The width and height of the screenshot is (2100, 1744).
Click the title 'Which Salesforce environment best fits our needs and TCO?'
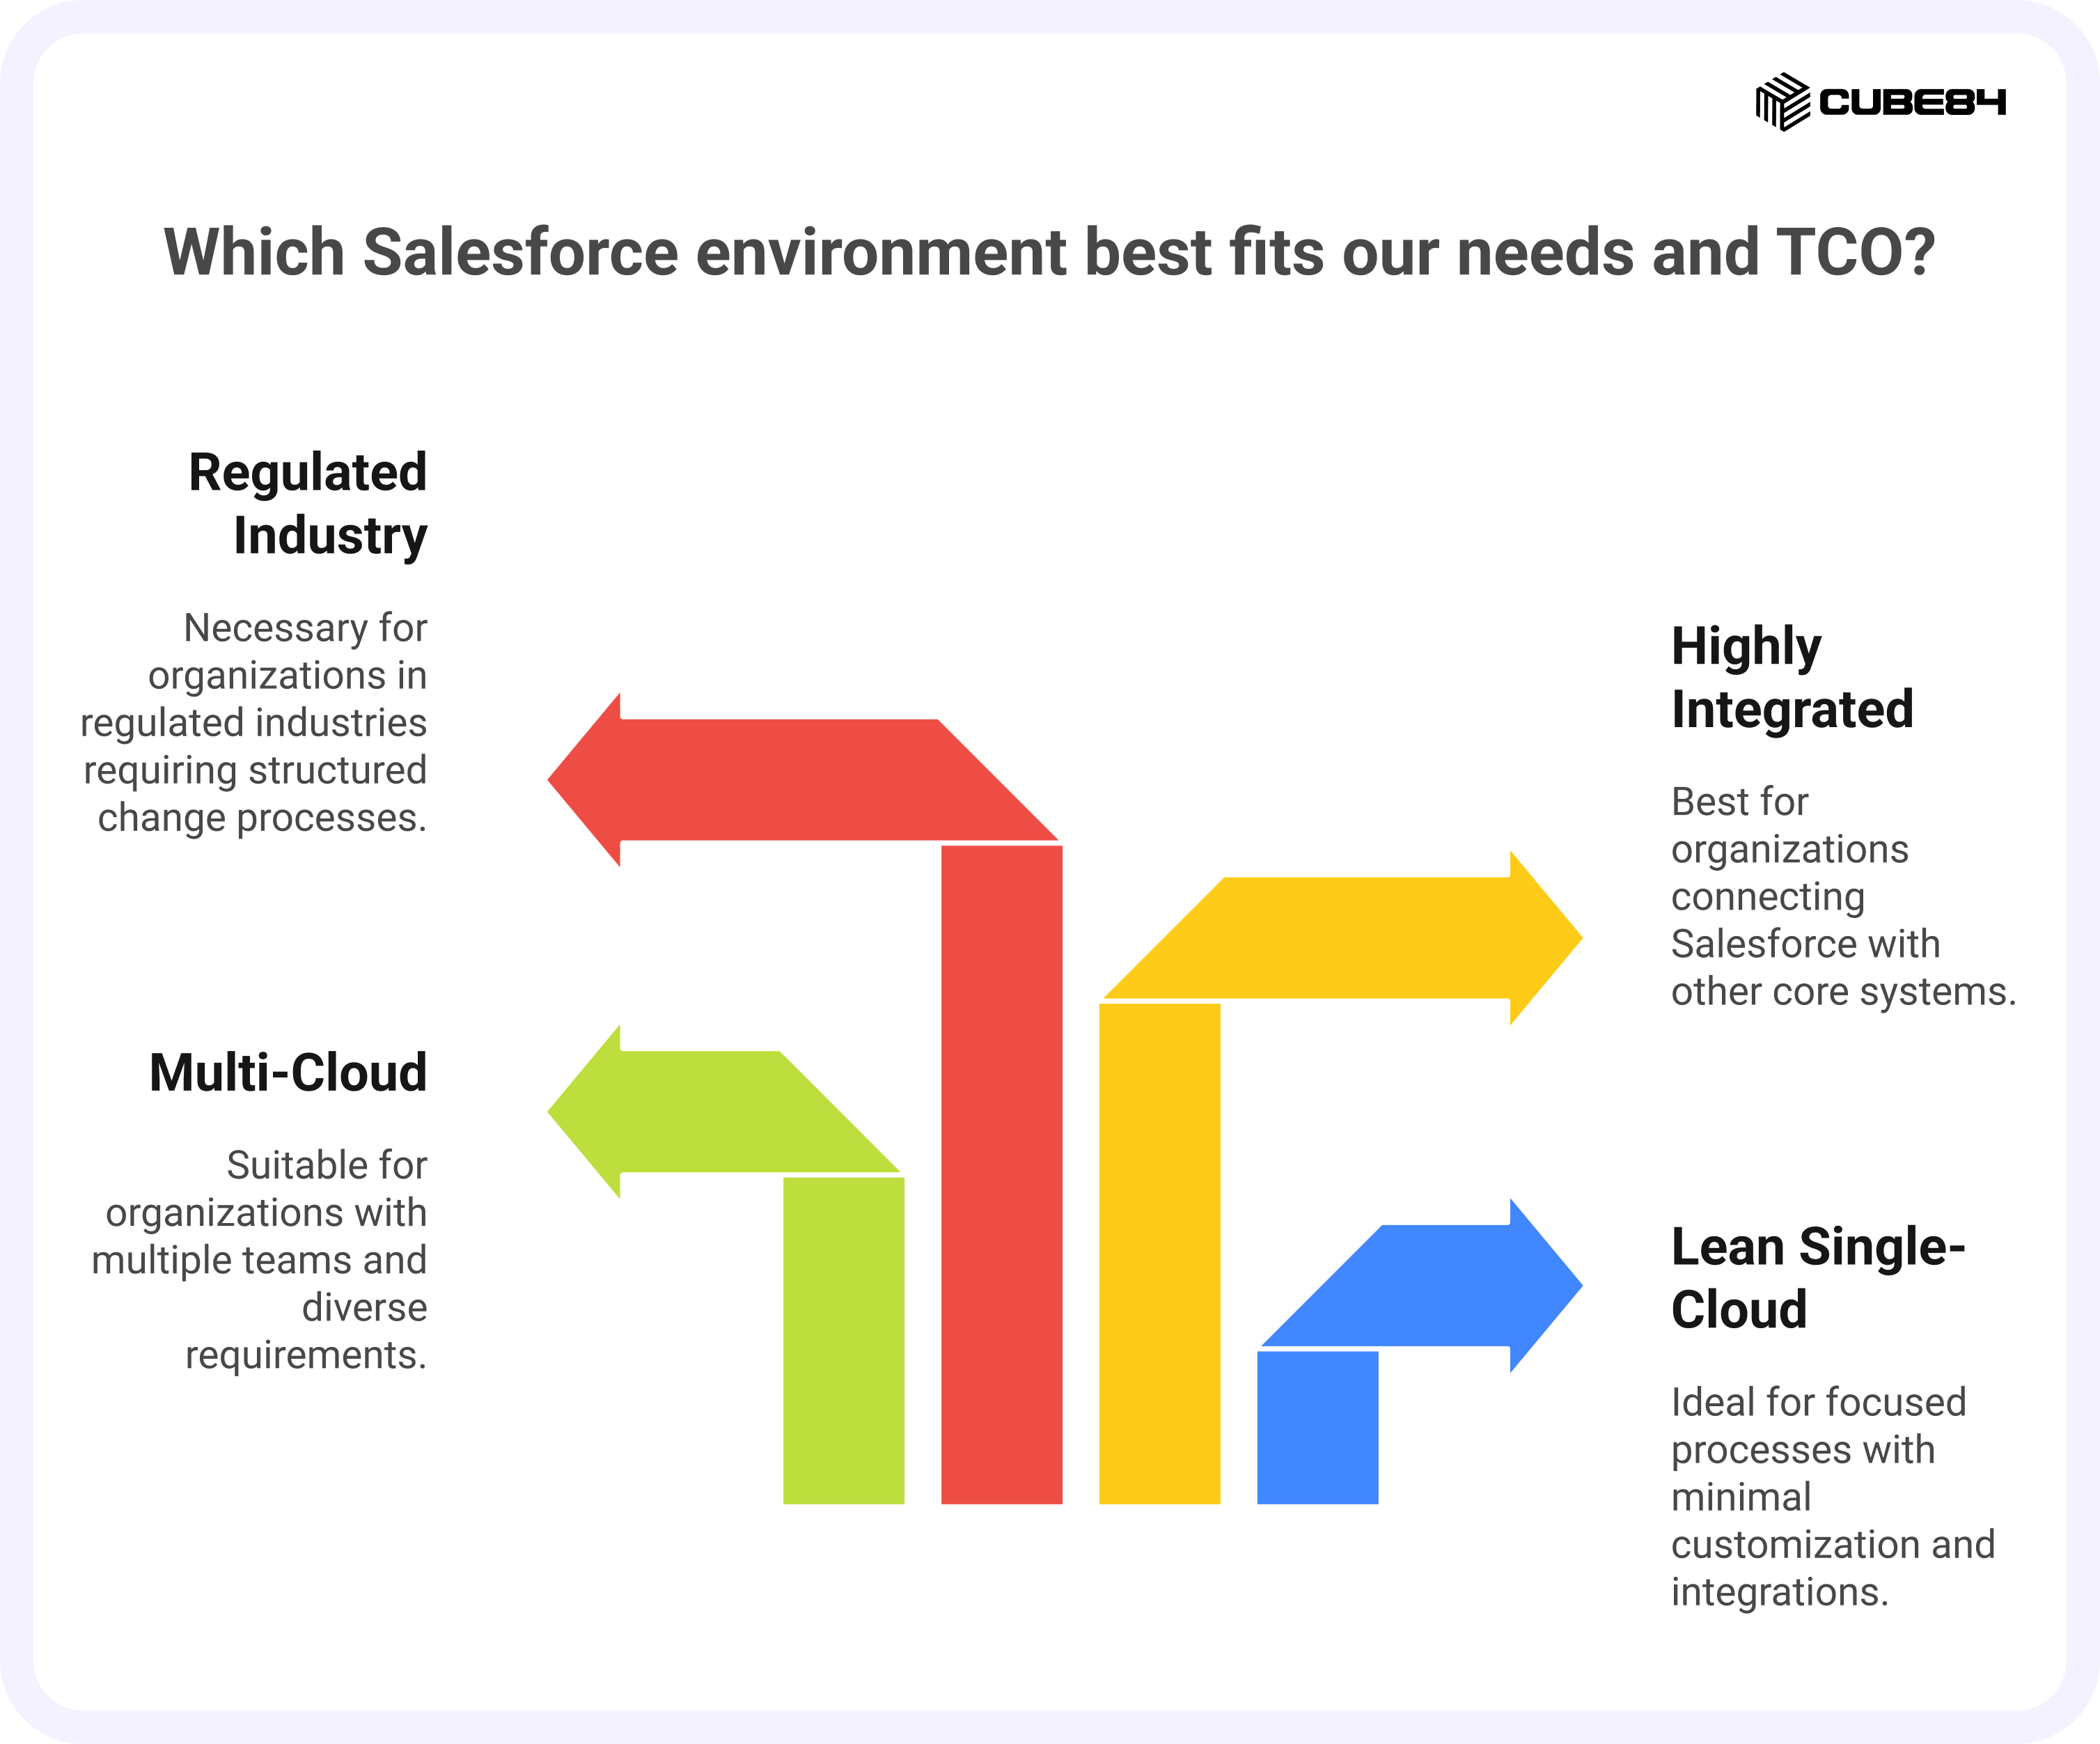pyautogui.click(x=1049, y=252)
